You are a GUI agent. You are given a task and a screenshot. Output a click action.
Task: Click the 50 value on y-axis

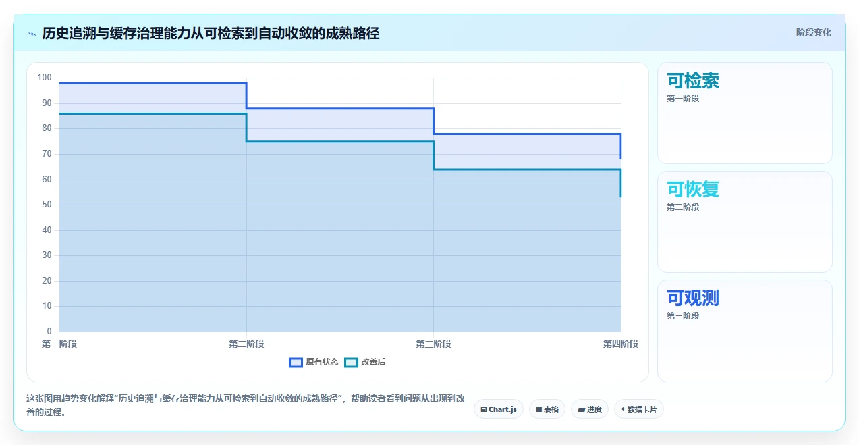point(47,205)
